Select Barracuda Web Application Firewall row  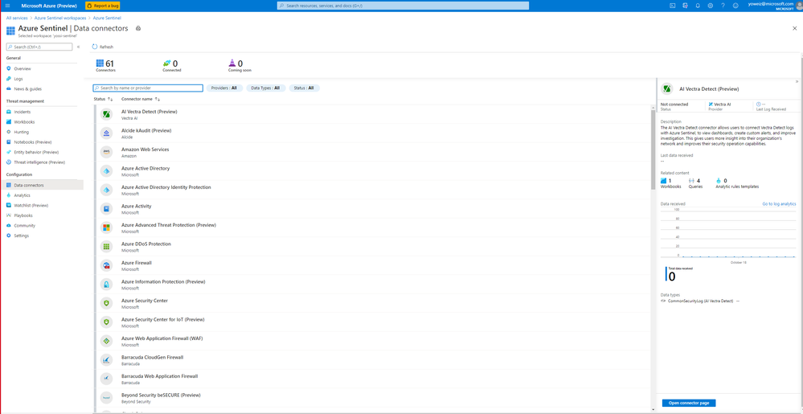372,379
